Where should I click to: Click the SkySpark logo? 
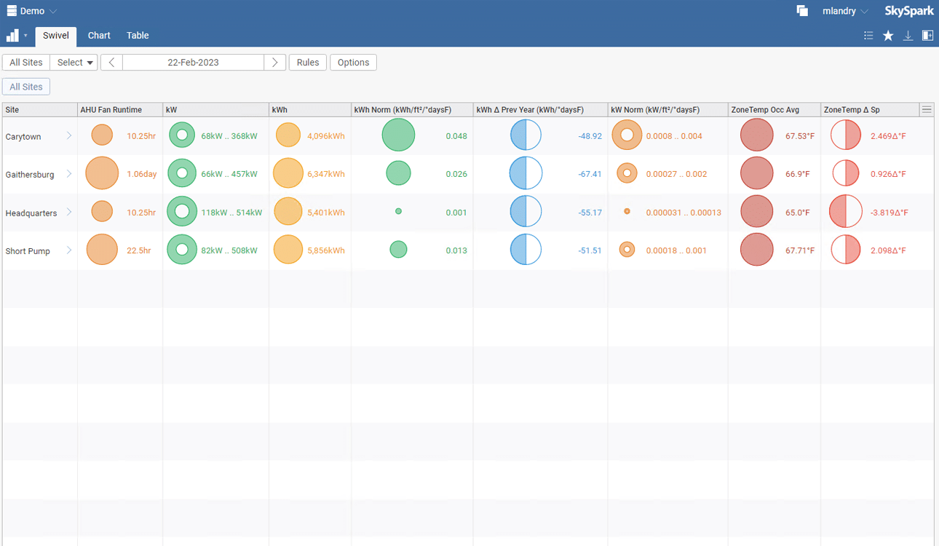click(908, 11)
